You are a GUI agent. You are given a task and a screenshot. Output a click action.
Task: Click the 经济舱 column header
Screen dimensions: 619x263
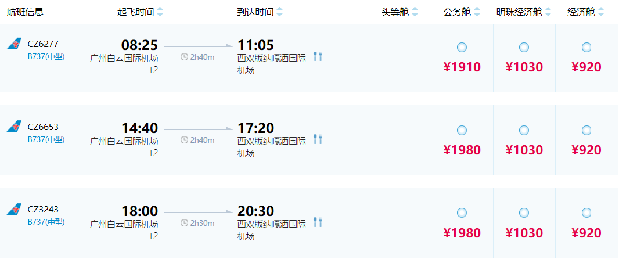pos(581,12)
